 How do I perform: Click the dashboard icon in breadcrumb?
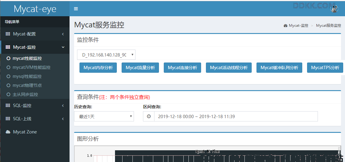tap(286, 26)
